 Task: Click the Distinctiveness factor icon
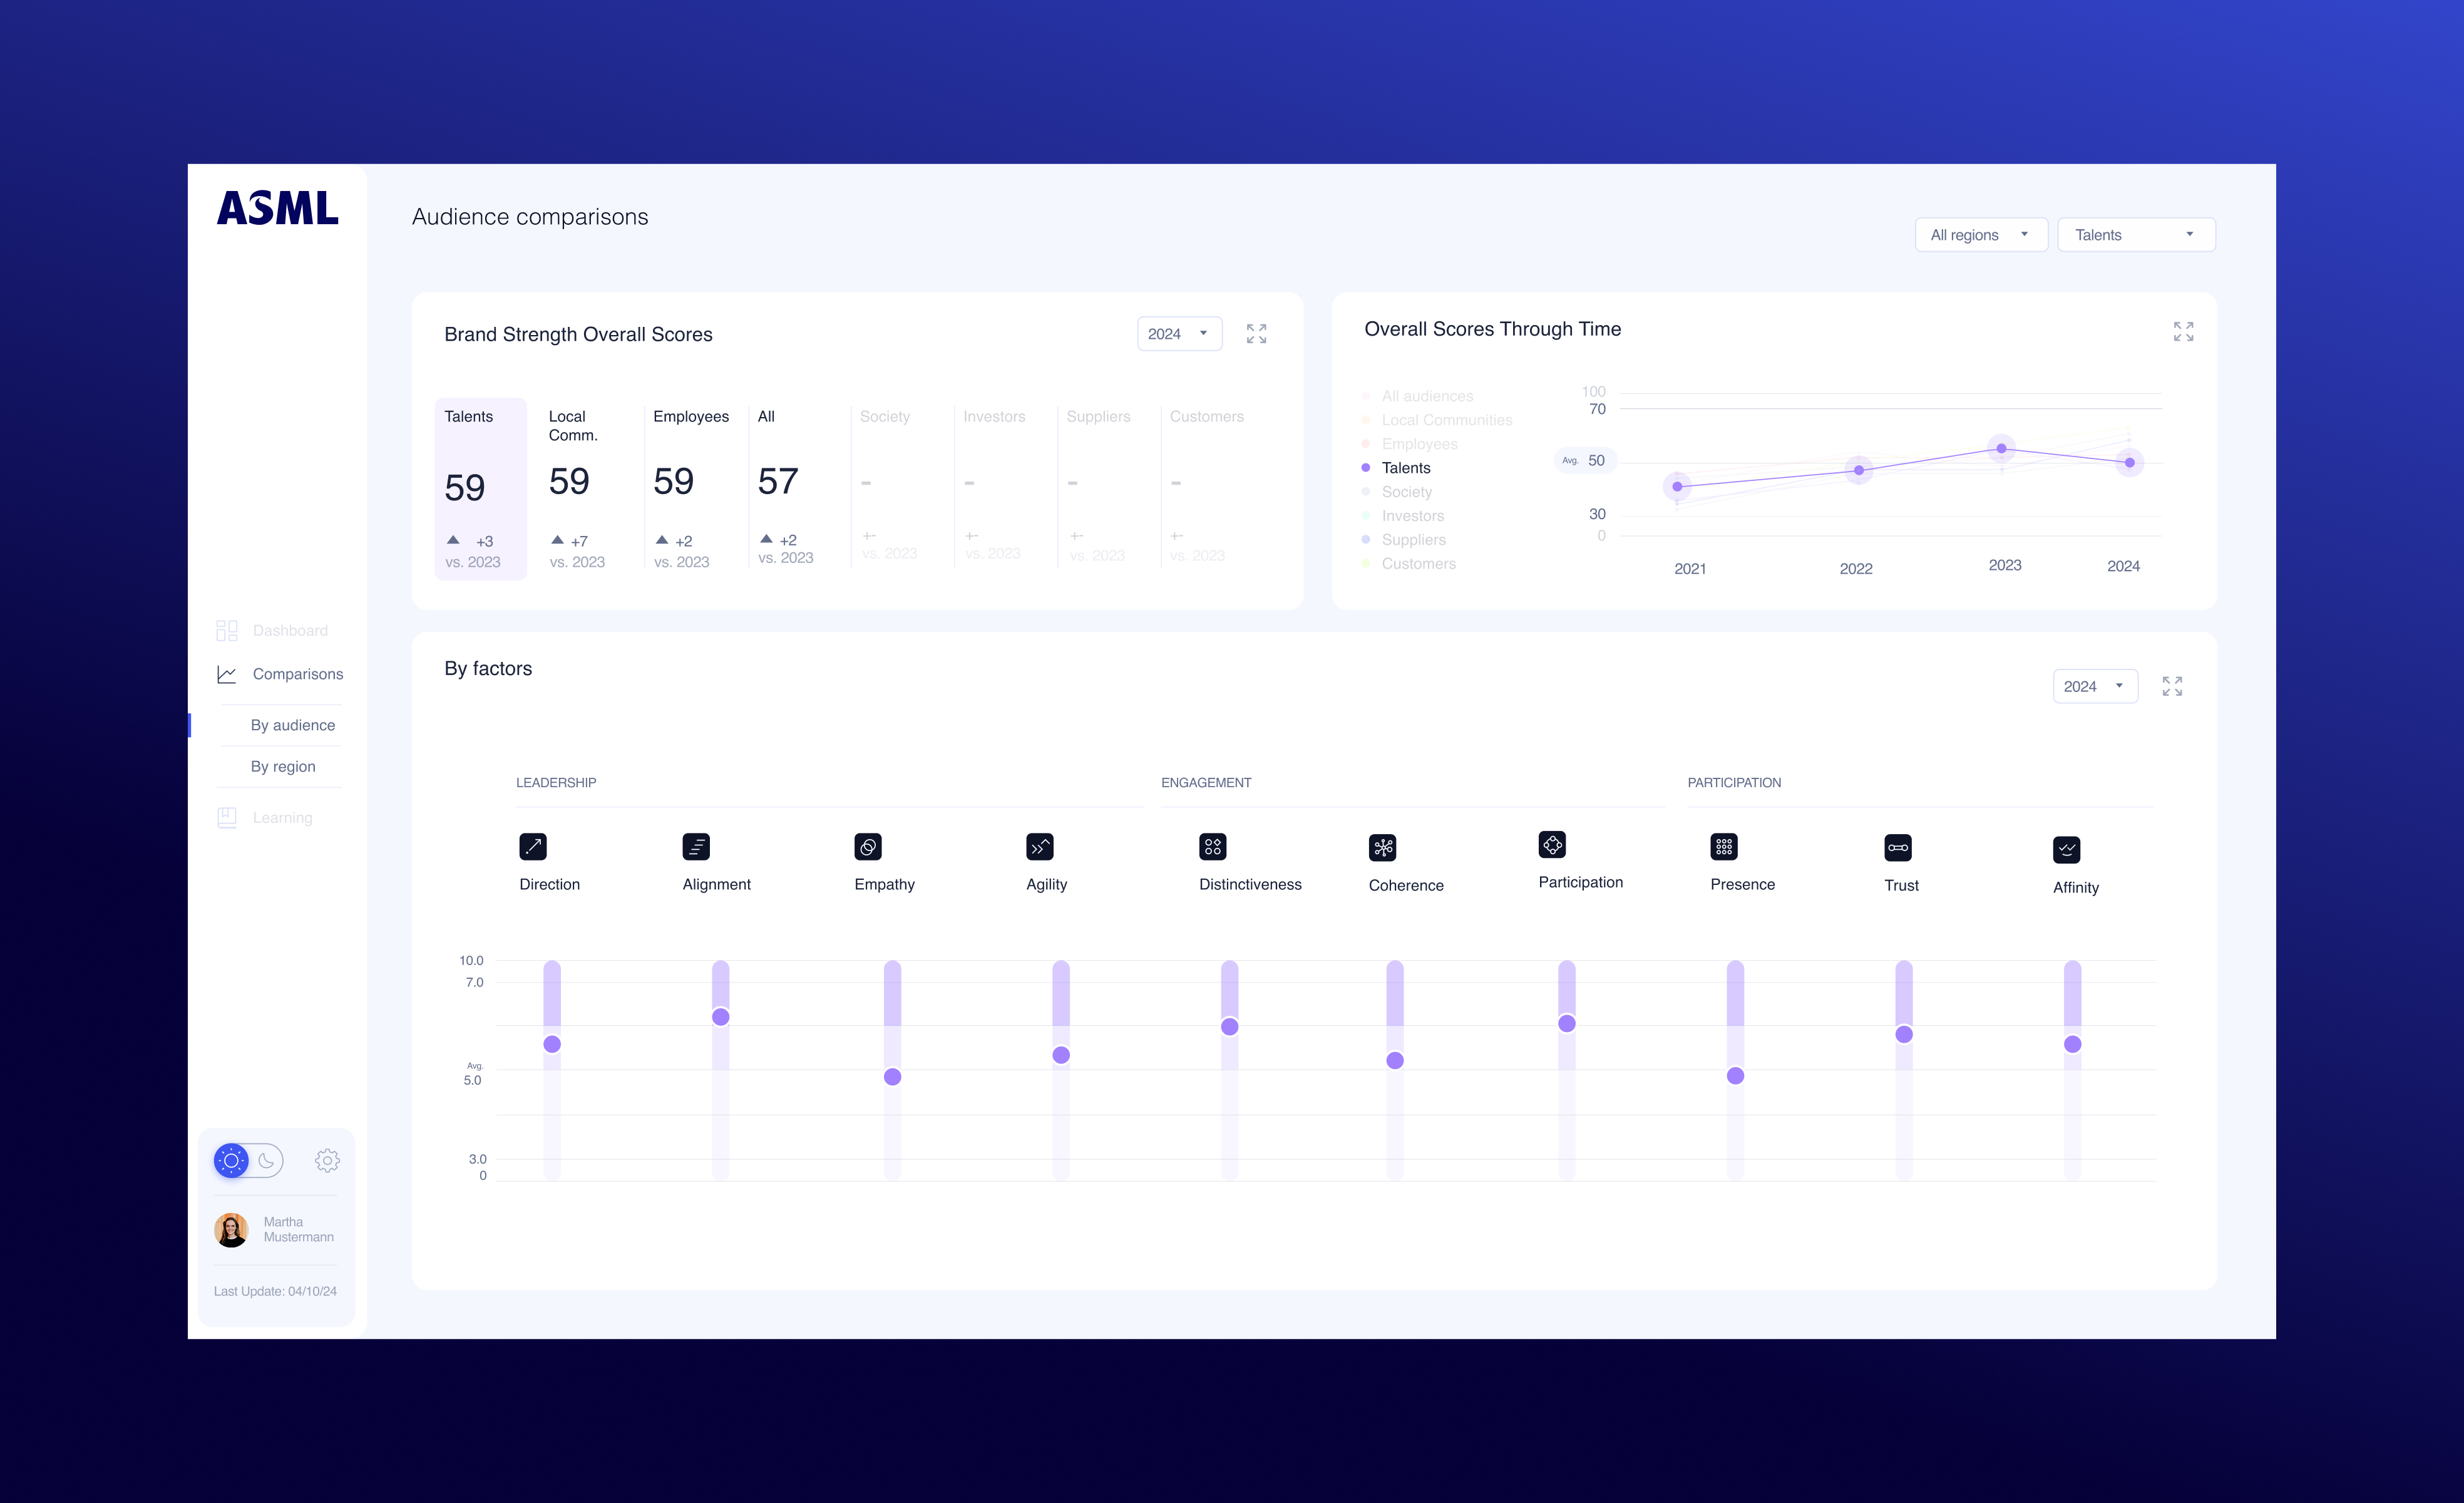pos(1212,847)
